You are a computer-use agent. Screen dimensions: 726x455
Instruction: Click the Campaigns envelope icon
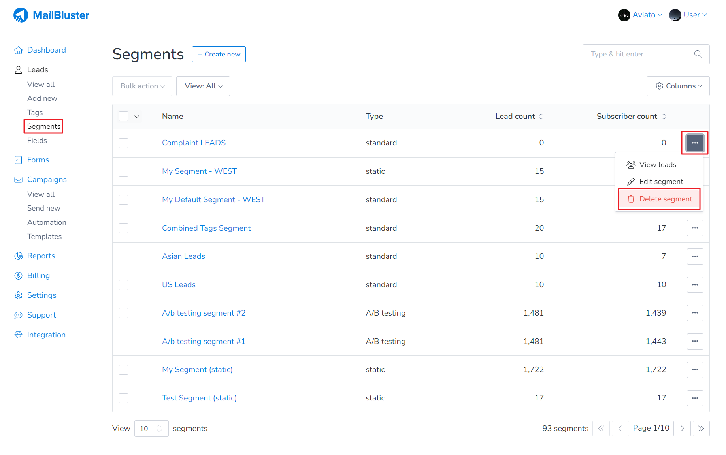click(x=18, y=180)
